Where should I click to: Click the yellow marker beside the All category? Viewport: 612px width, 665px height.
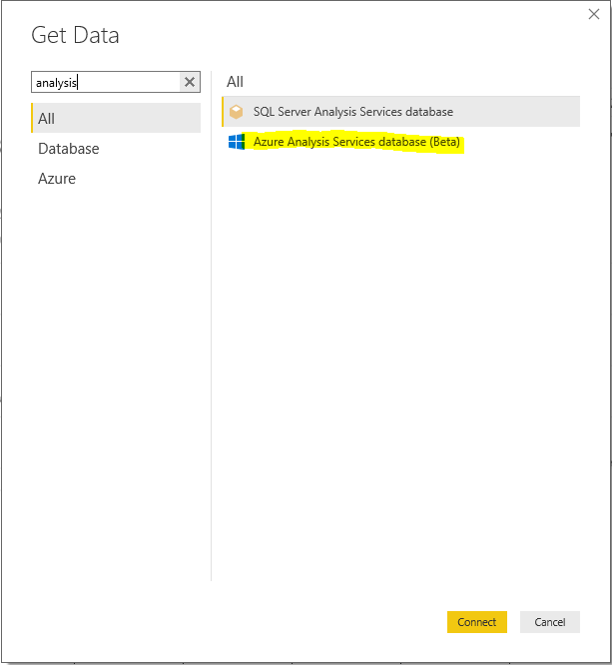tap(32, 118)
